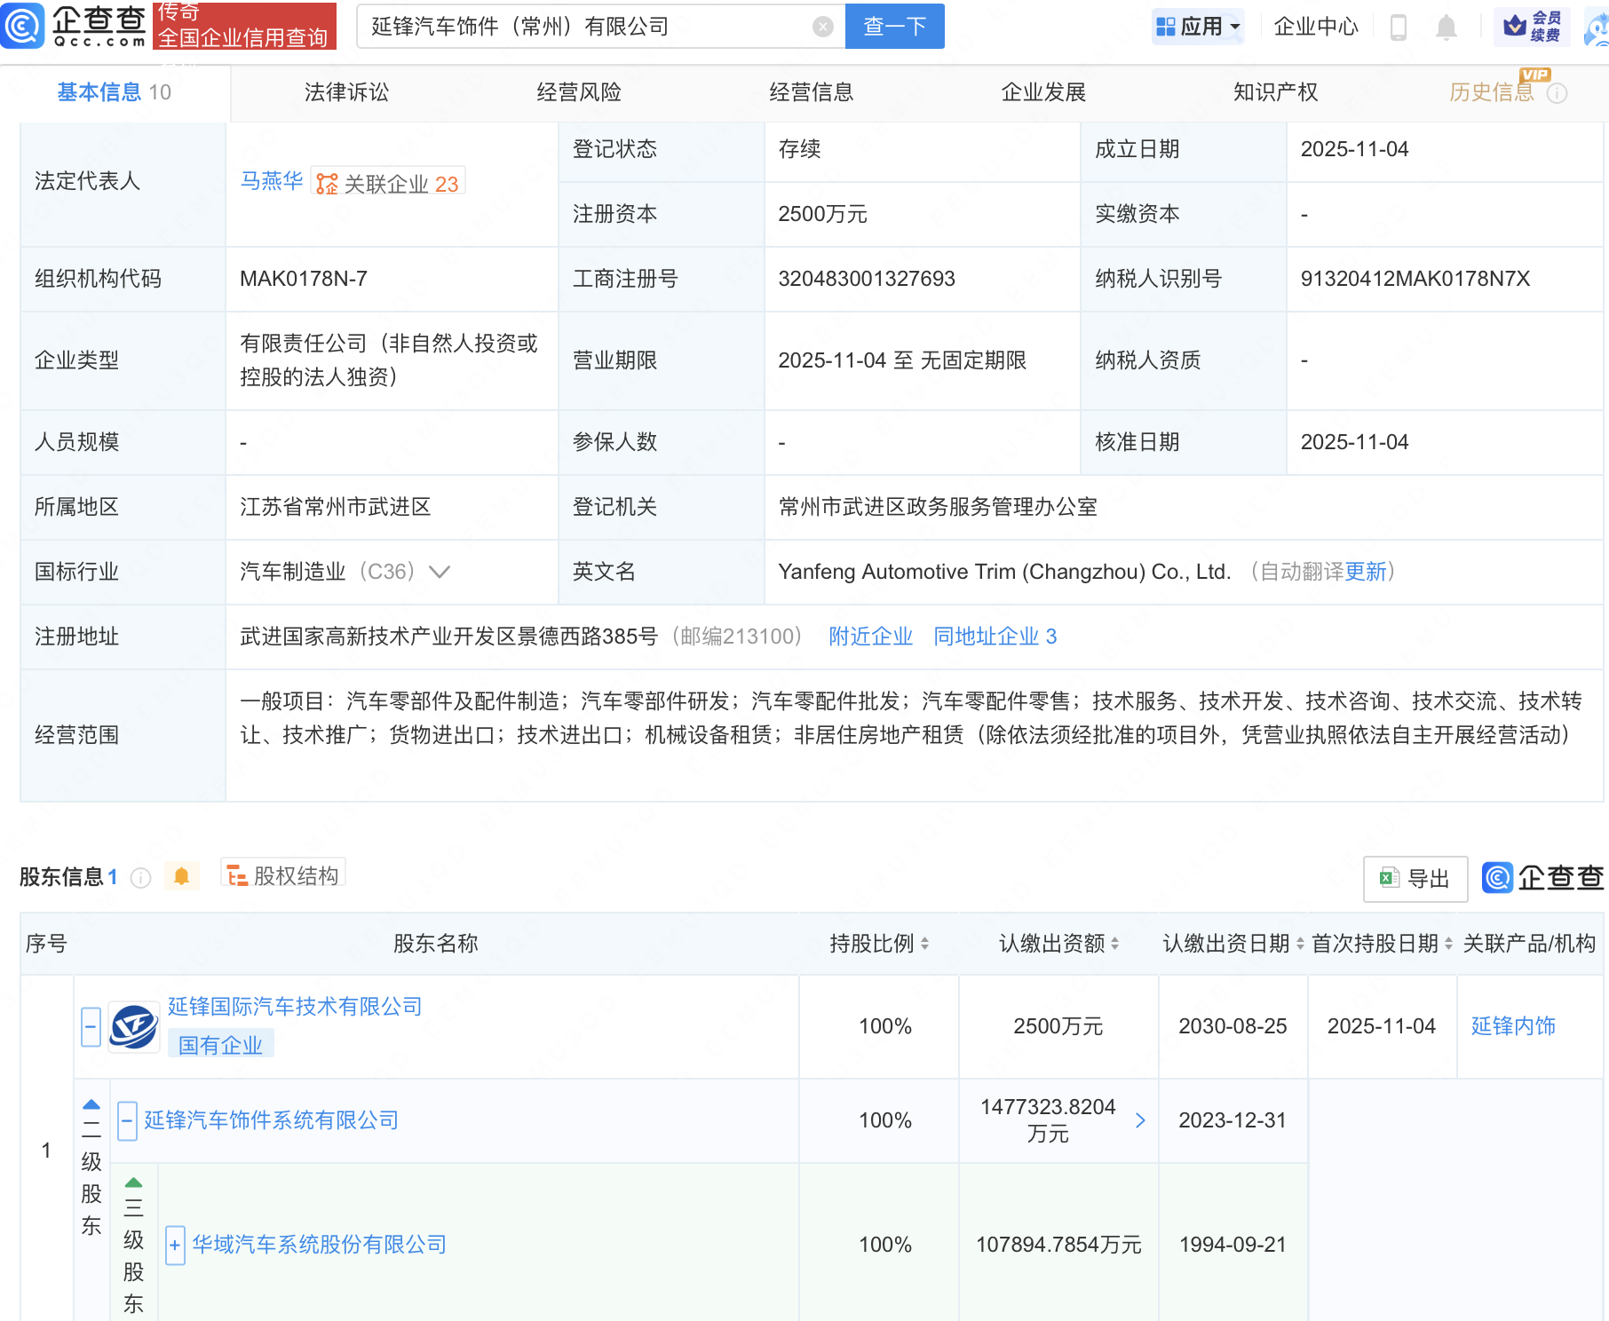This screenshot has height=1321, width=1609.
Task: Open the 应用 dropdown in the header
Action: tap(1198, 26)
